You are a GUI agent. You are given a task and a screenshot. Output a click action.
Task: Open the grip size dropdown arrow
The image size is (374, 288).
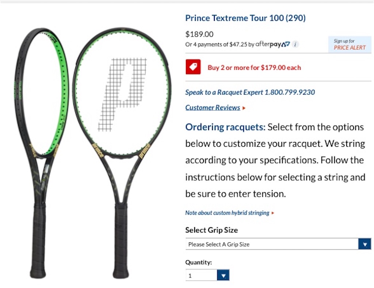[x=365, y=244]
